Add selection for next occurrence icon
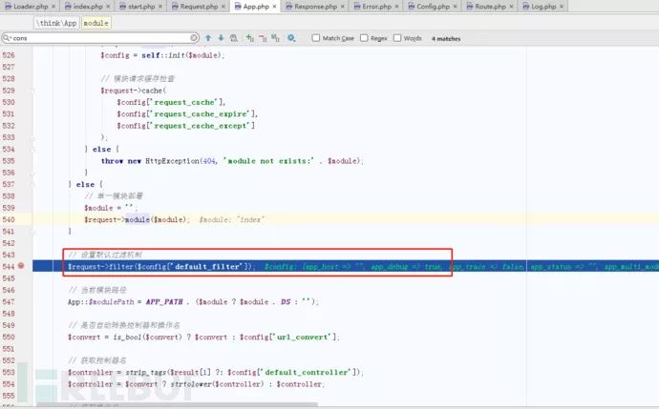 pyautogui.click(x=249, y=38)
